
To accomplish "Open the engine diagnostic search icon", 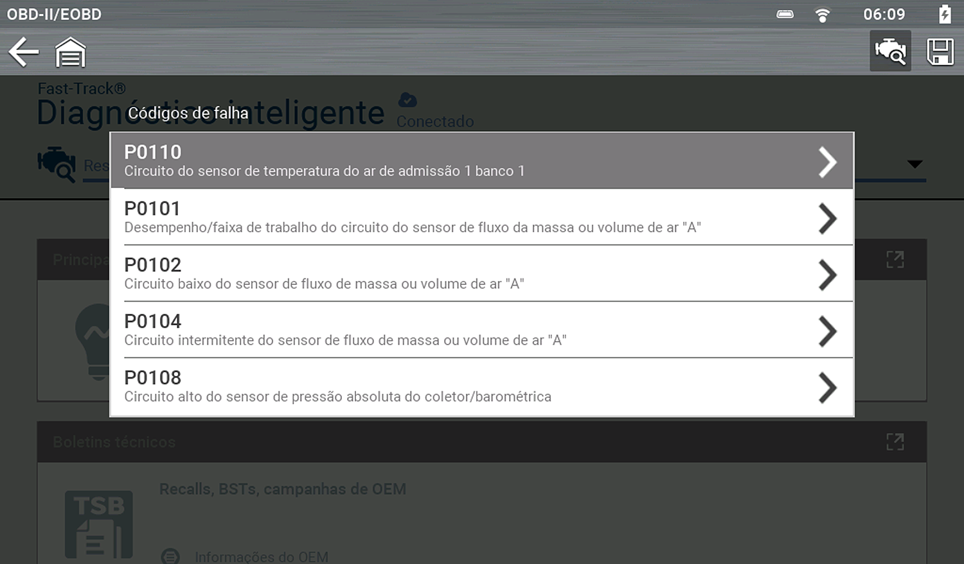I will tap(890, 51).
